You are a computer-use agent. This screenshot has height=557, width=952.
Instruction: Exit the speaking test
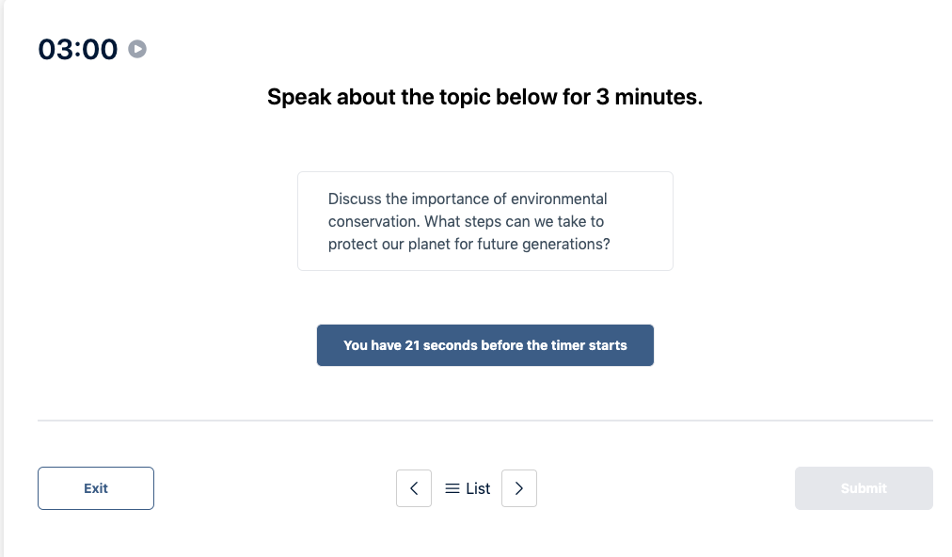pos(95,487)
